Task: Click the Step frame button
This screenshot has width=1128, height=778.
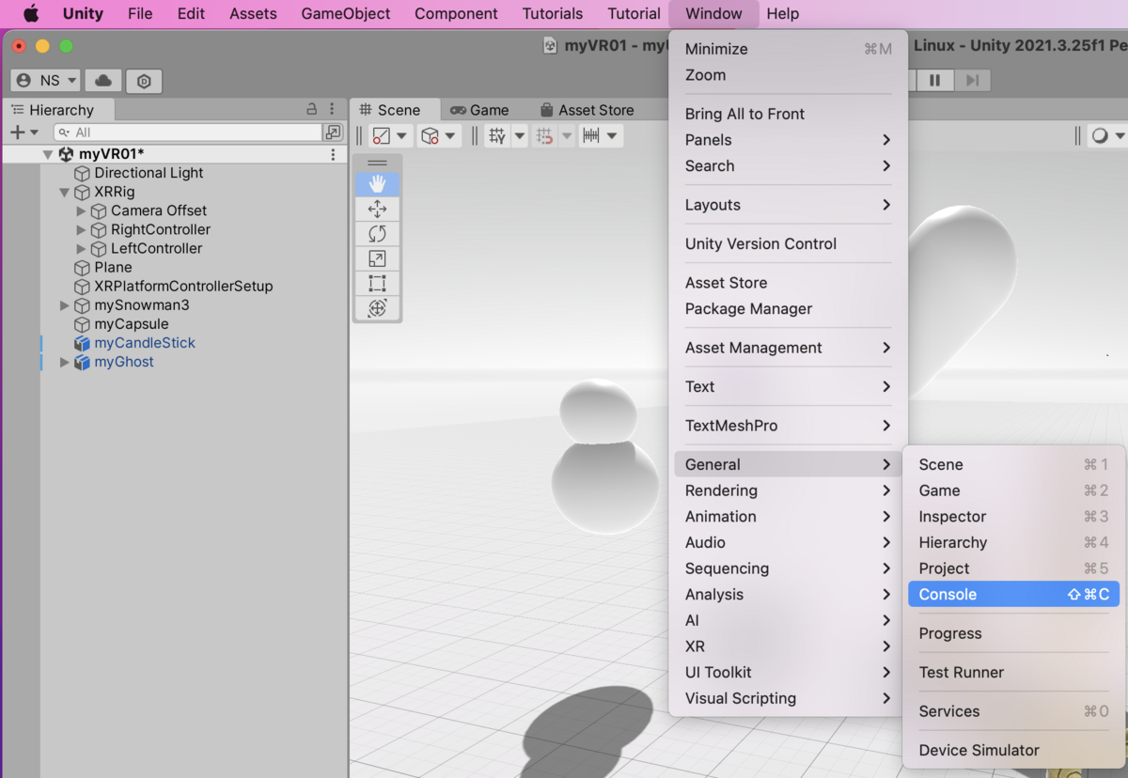Action: point(972,81)
